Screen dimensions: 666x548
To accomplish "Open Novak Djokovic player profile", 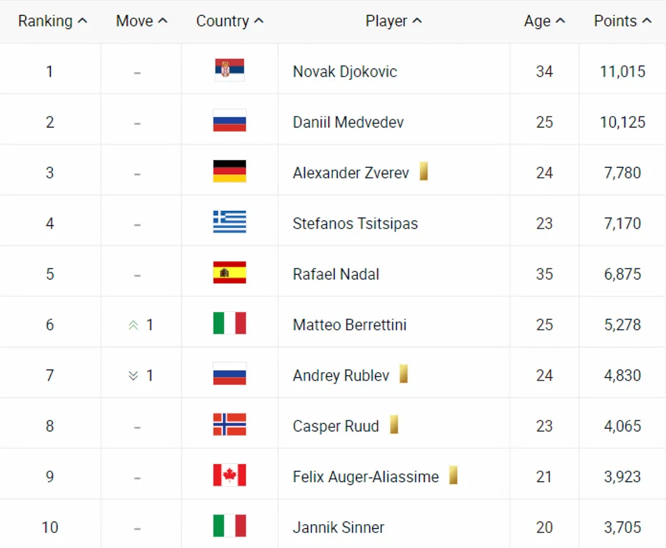I will [x=345, y=72].
